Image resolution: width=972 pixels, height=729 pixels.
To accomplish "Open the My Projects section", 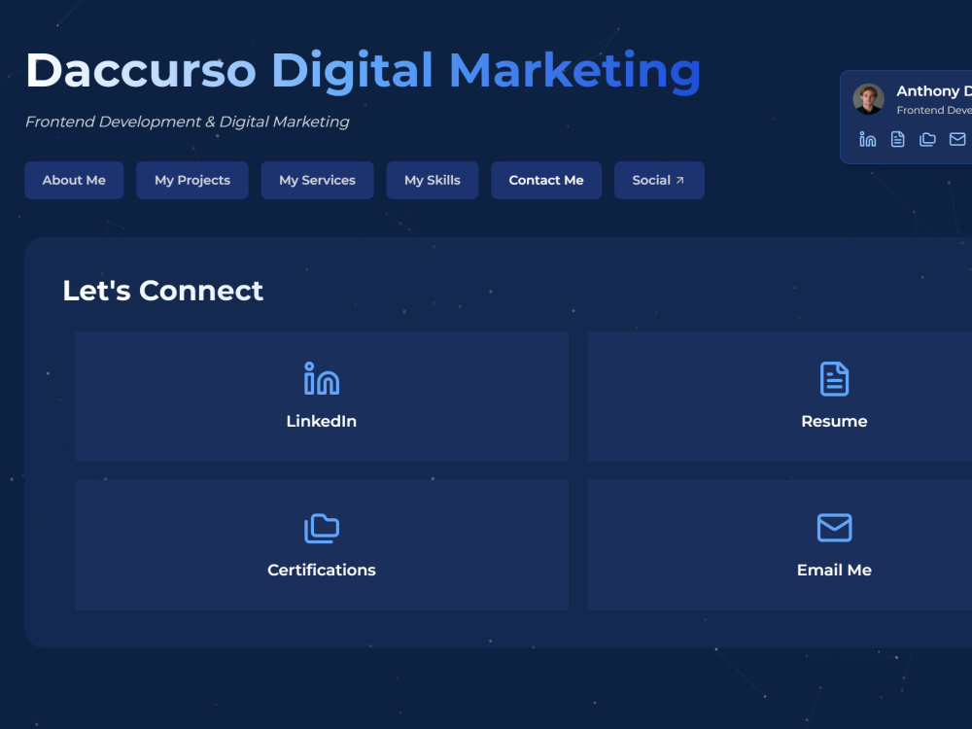I will 192,181.
